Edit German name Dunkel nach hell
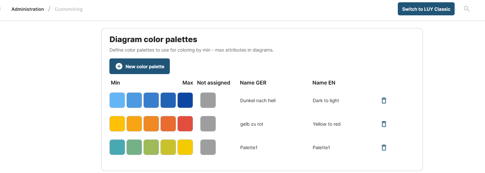This screenshot has width=485, height=173. point(258,101)
